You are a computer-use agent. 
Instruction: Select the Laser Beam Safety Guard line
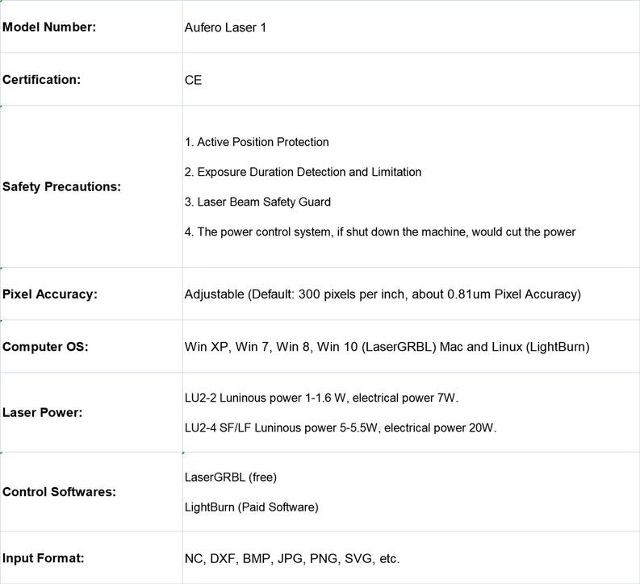tap(257, 202)
